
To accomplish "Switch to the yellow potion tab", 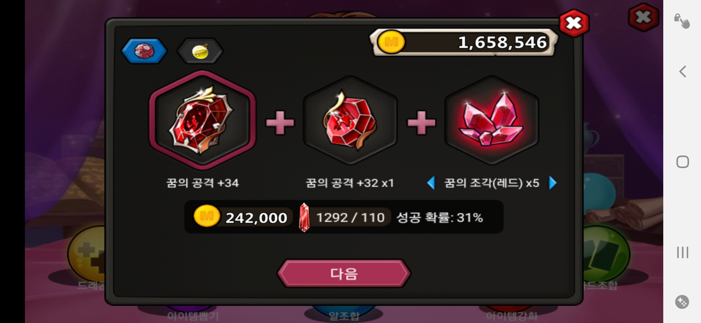I will click(x=200, y=51).
